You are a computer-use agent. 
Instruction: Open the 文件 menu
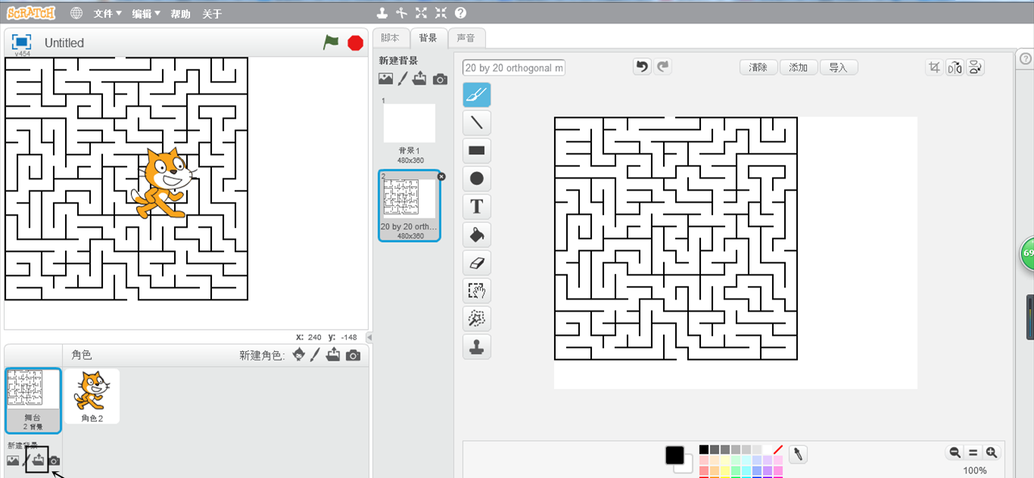click(x=107, y=14)
